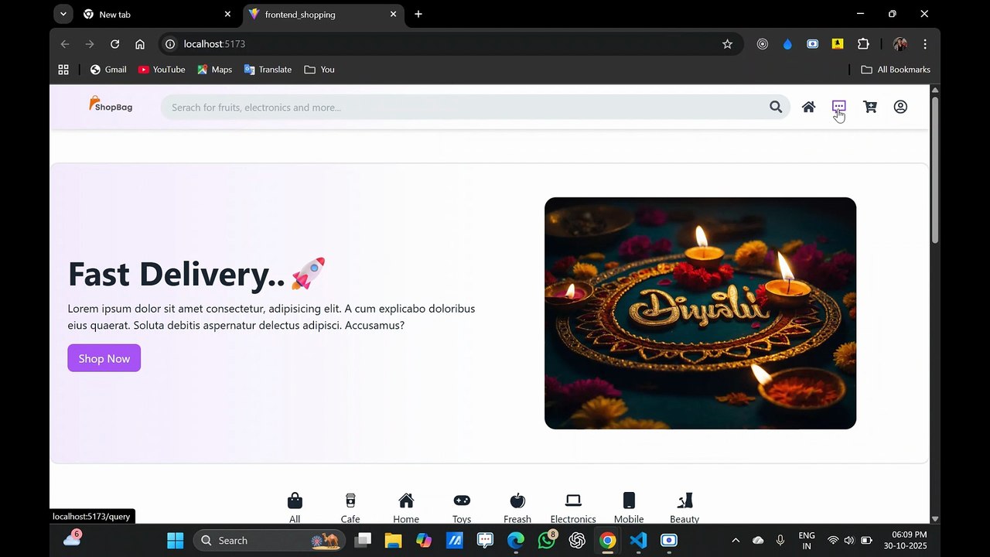
Task: Select the frontend_shopping tab
Action: coord(323,14)
